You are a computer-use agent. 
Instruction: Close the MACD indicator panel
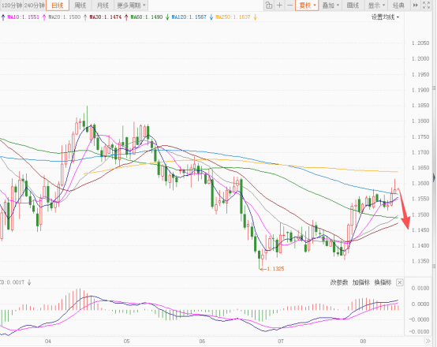point(399,282)
